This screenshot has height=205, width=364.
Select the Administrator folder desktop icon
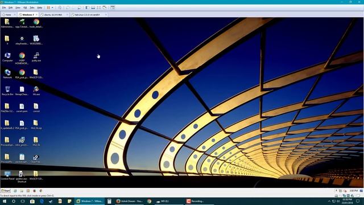click(x=7, y=23)
